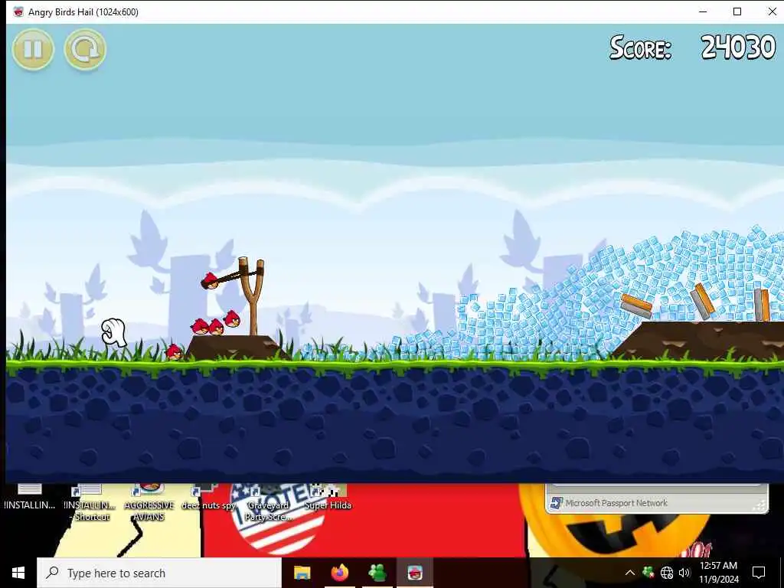Screen dimensions: 784x588
Task: Click the red bird loaded on the slingshot
Action: tap(211, 280)
